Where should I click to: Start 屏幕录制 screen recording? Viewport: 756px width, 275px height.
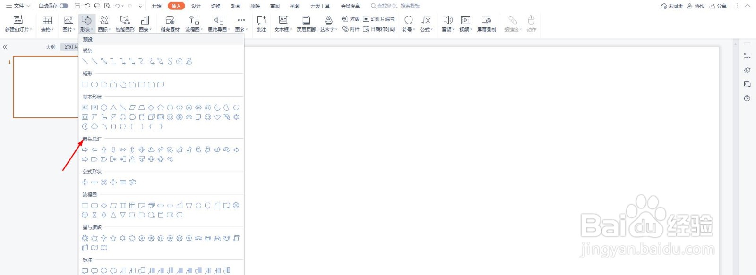[x=486, y=24]
